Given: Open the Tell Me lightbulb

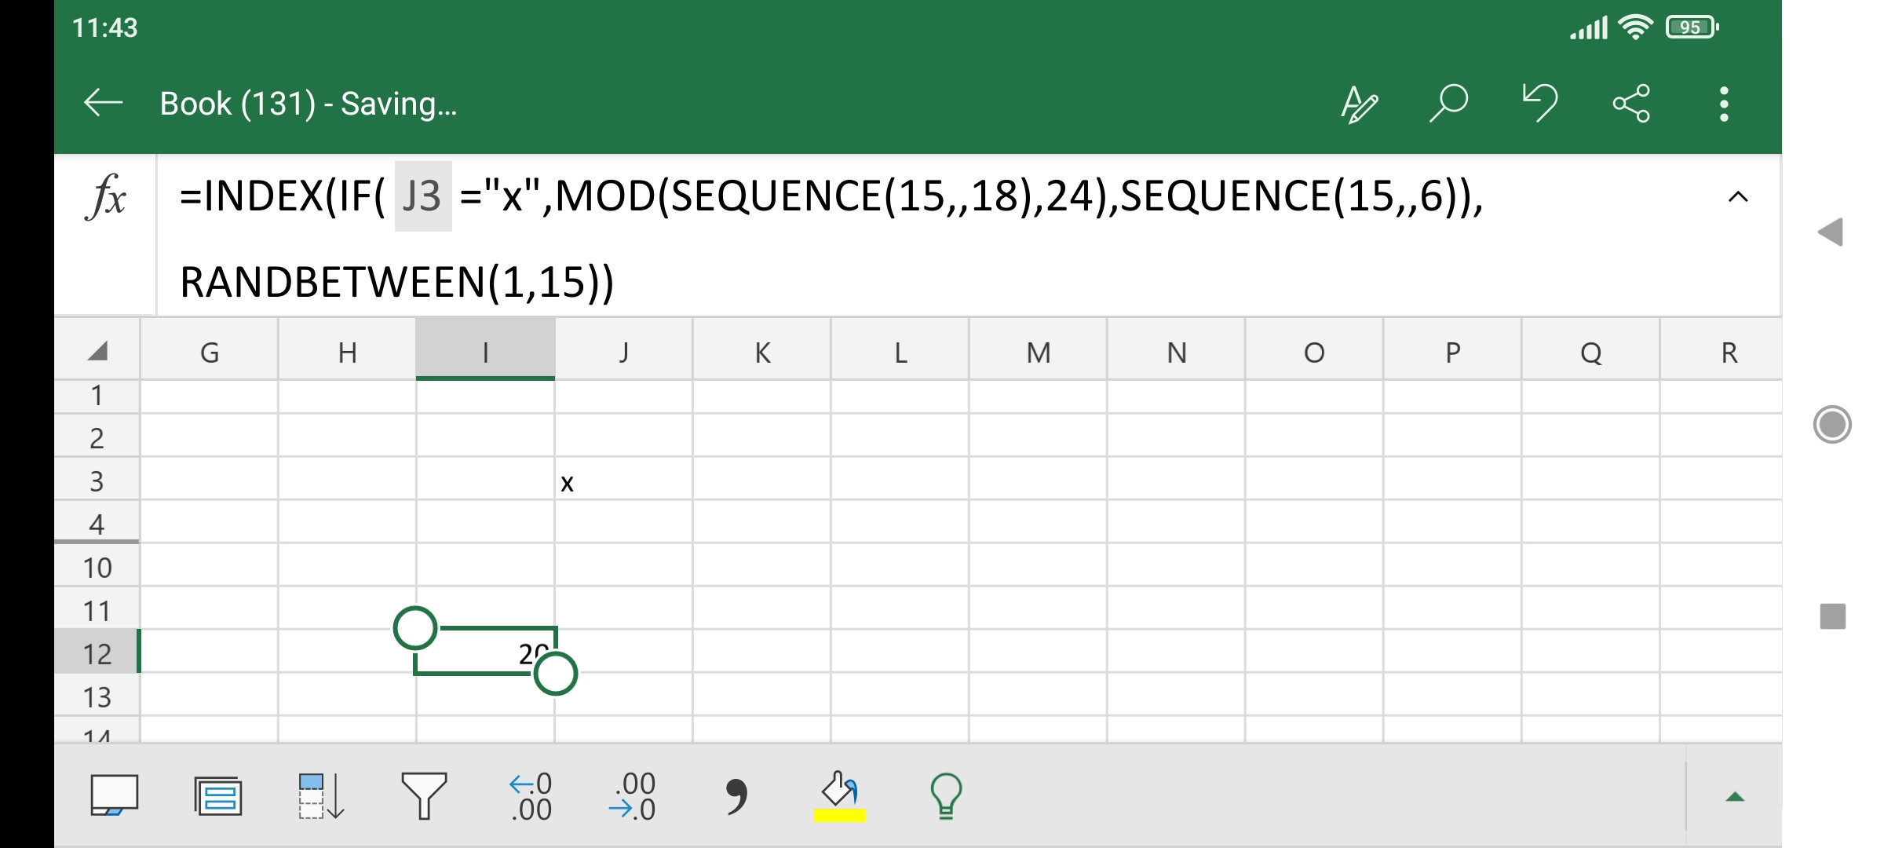Looking at the screenshot, I should [946, 796].
